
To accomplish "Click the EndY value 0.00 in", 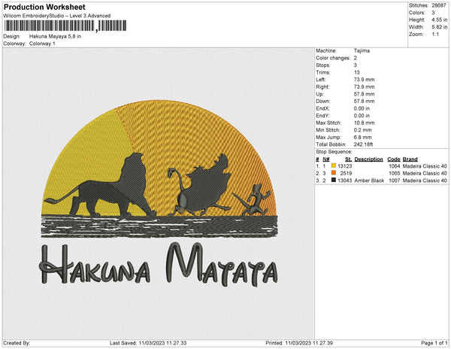I will tap(362, 116).
